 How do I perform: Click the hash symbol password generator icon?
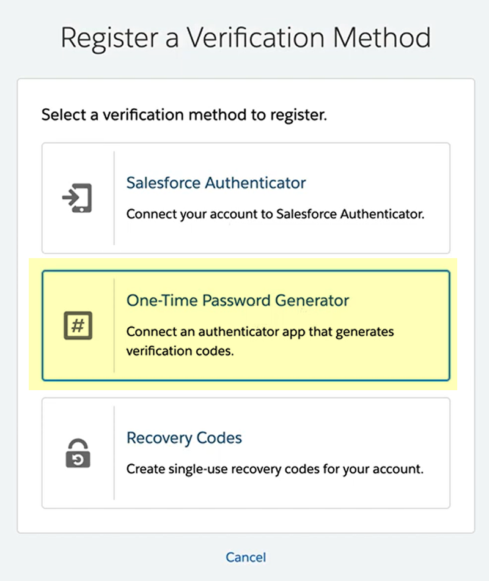pyautogui.click(x=78, y=325)
